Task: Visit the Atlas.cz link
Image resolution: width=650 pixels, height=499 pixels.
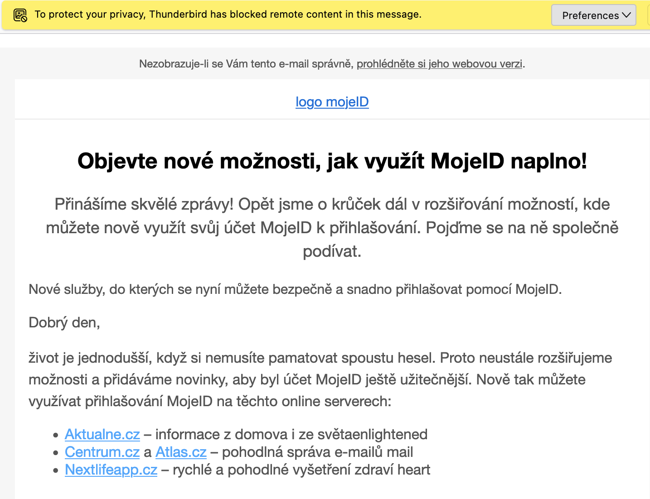Action: pyautogui.click(x=181, y=452)
